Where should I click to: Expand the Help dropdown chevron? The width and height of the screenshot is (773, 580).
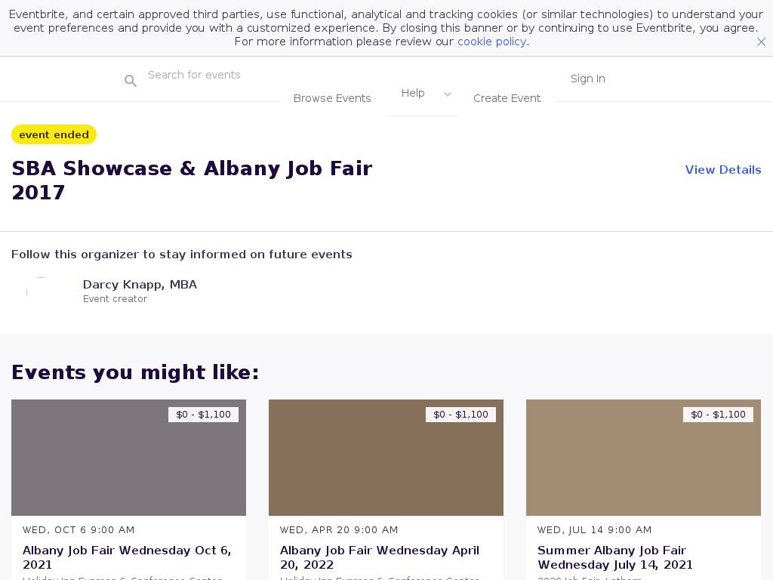(x=448, y=94)
